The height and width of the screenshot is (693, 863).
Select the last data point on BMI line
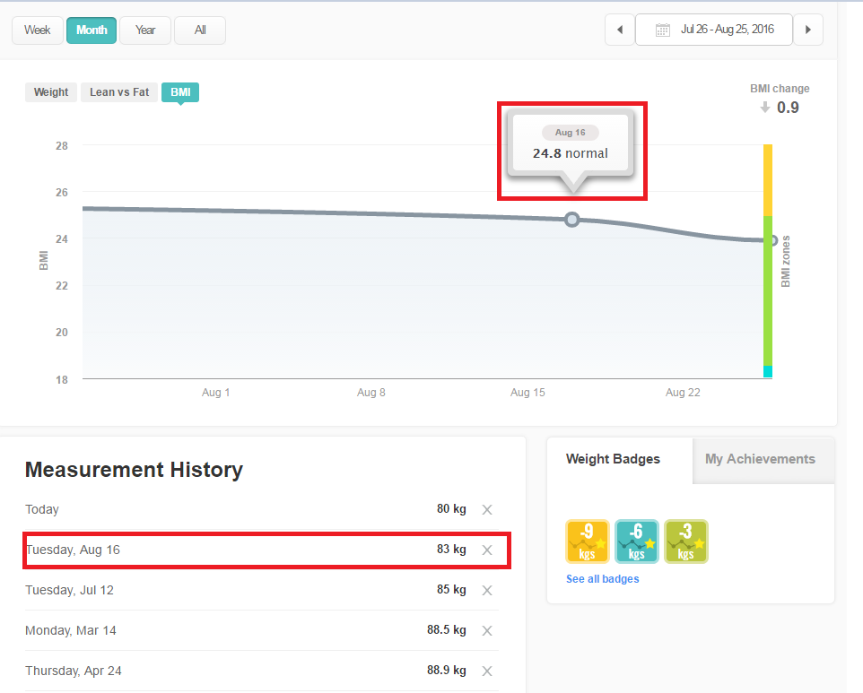pyautogui.click(x=772, y=240)
